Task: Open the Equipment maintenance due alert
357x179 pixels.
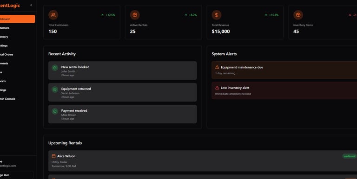Action: pos(284,70)
